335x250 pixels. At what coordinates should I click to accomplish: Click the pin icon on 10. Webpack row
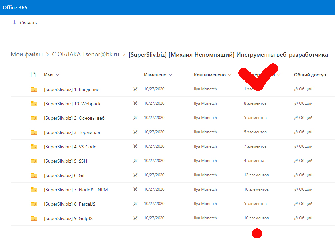pos(135,103)
